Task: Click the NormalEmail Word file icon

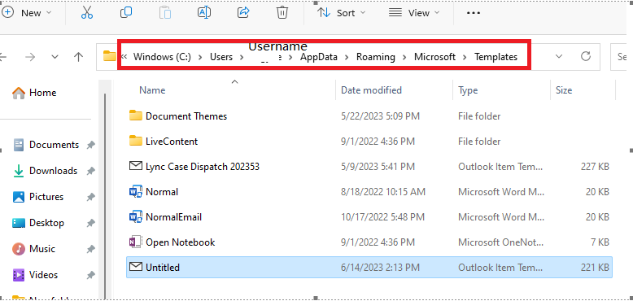Action: point(136,216)
